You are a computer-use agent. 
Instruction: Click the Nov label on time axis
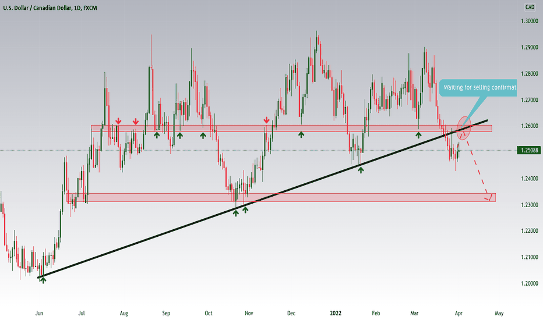pyautogui.click(x=249, y=313)
